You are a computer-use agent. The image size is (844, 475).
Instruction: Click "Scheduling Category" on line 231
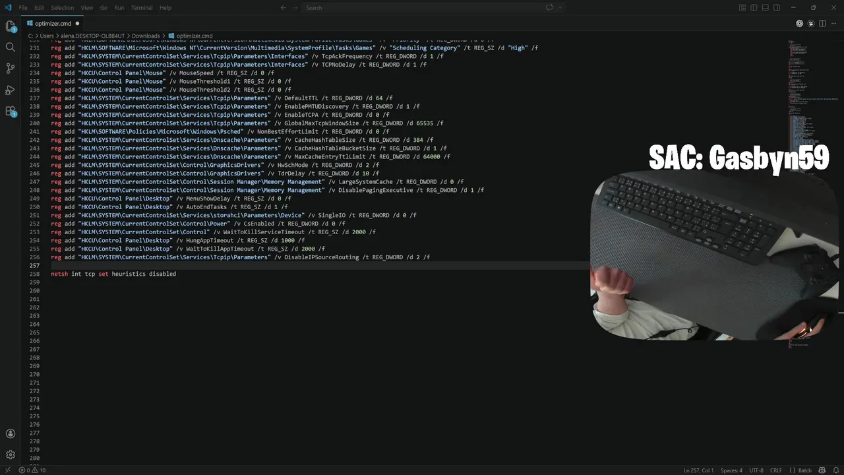424,48
